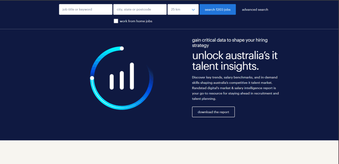Open the 25 km distance dropdown

coord(183,10)
